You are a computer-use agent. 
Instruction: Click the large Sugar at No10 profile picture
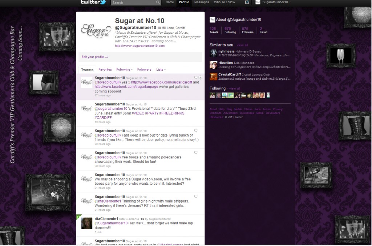96,31
